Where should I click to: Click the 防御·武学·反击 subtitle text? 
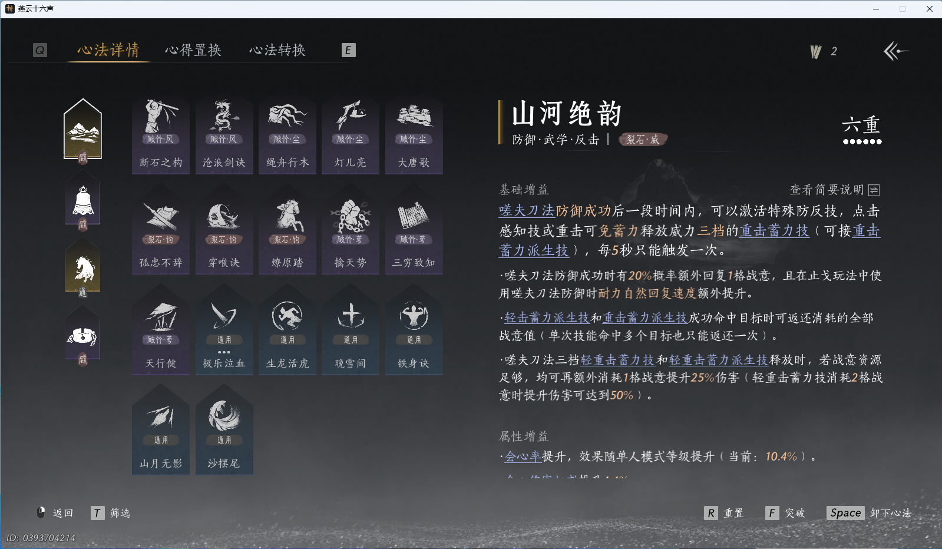tap(556, 140)
